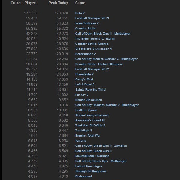Open The Elder Scrolls V: Skyrim link
The width and height of the screenshot is (180, 180).
(x=95, y=39)
